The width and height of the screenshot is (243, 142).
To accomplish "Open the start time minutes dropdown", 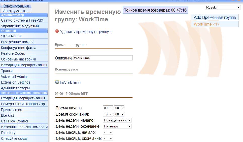I will tap(119, 108).
